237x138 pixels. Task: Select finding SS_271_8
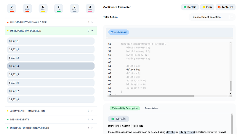pos(51,99)
